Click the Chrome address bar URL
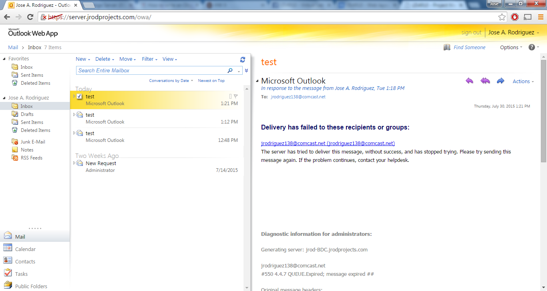547x291 pixels. click(100, 17)
